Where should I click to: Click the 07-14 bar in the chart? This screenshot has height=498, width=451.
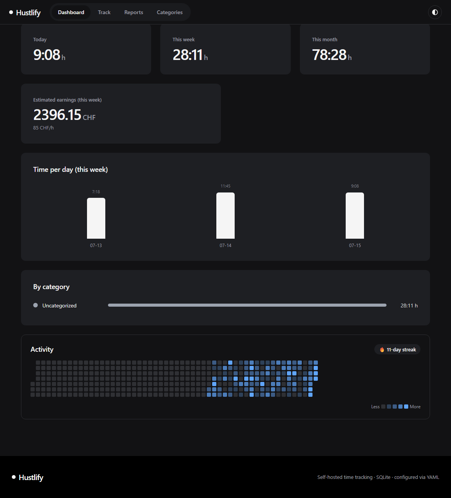point(225,215)
